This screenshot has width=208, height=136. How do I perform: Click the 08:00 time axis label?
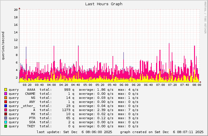[x=197, y=85]
